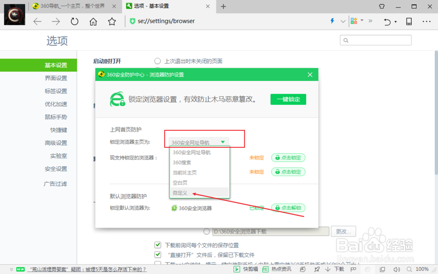Open the colorful extensions grid icon
The height and width of the screenshot is (274, 438).
point(354,21)
